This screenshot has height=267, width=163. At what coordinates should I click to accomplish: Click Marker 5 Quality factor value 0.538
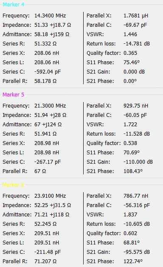coord(130,143)
